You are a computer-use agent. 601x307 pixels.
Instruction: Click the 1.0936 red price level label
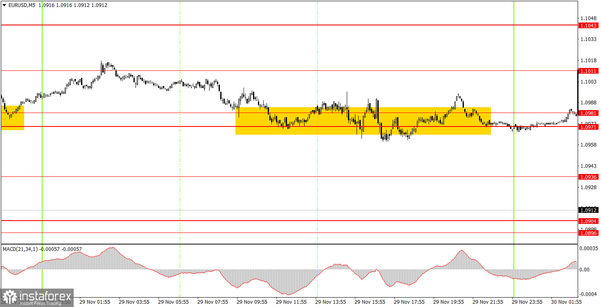coord(589,177)
